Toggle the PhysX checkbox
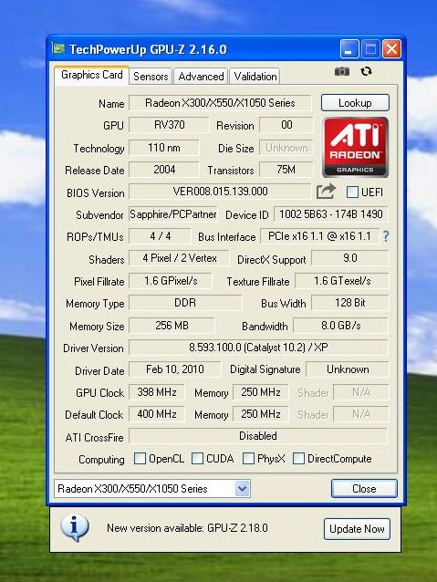This screenshot has width=437, height=582. pyautogui.click(x=248, y=459)
